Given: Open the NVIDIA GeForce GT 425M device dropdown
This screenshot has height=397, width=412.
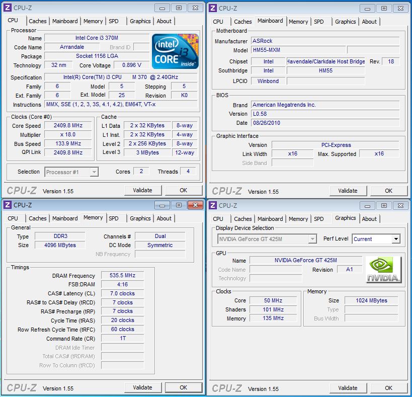Looking at the screenshot, I should 312,239.
